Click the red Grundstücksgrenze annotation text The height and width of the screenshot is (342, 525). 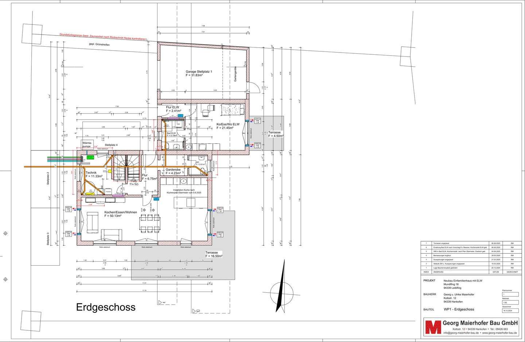(x=103, y=36)
